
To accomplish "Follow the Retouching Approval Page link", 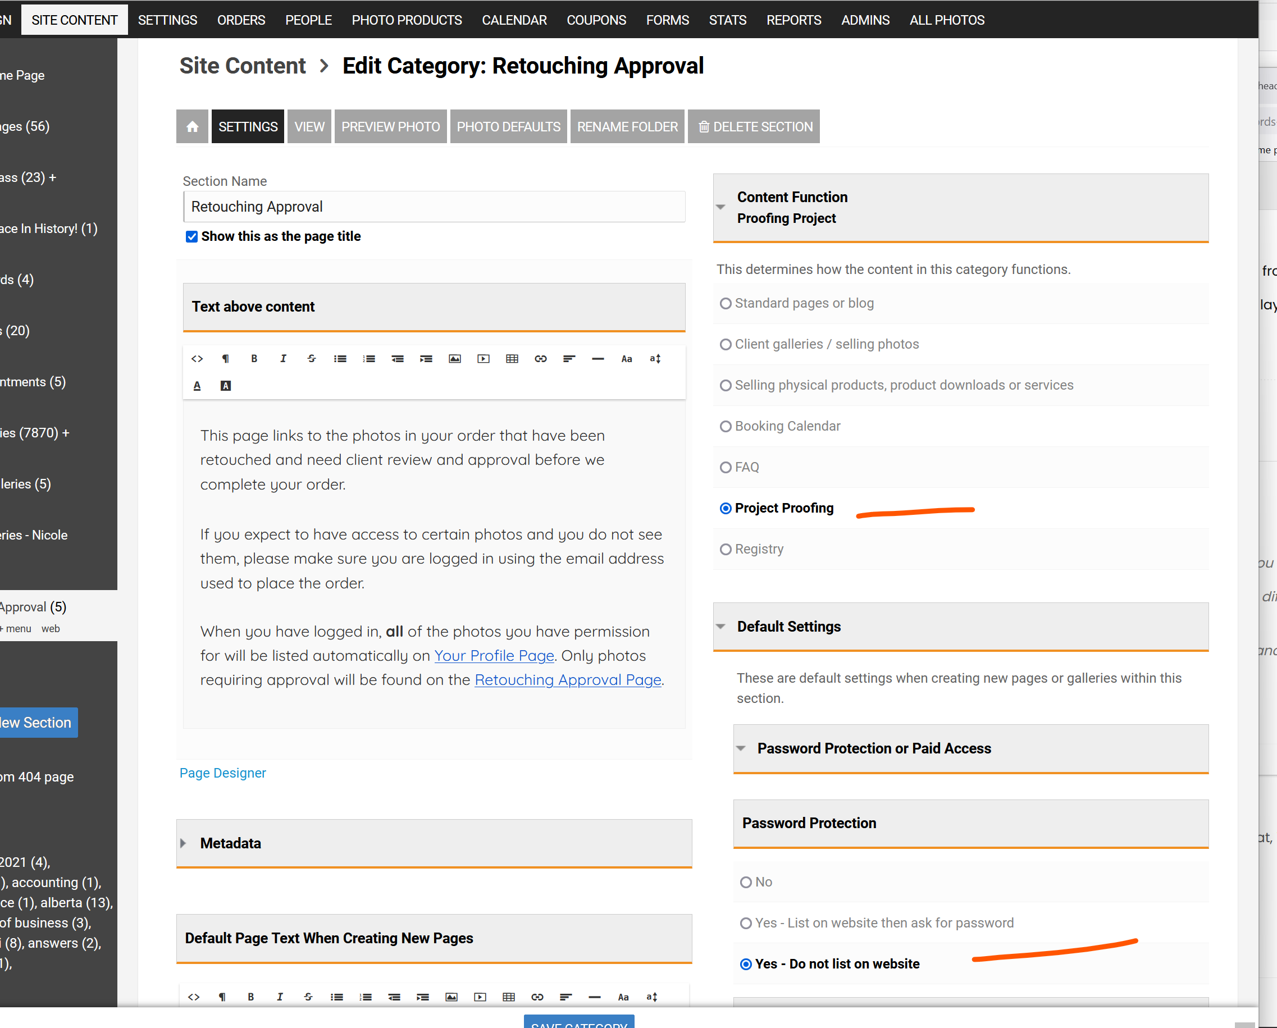I will coord(568,680).
